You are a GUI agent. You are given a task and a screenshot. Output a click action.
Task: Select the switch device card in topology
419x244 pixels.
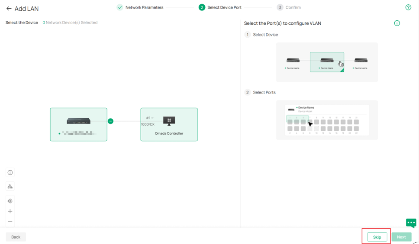click(79, 125)
